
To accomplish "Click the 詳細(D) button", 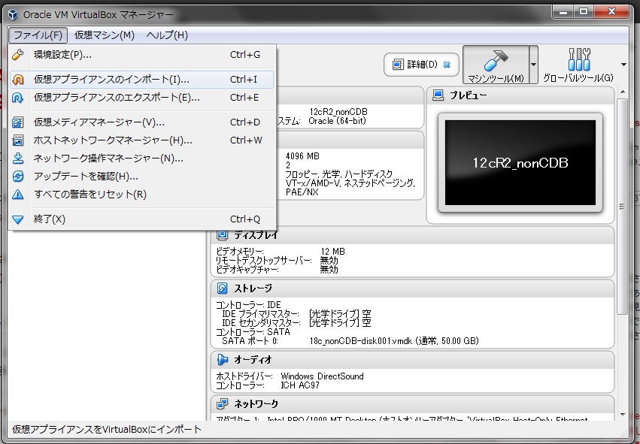I will pyautogui.click(x=421, y=65).
